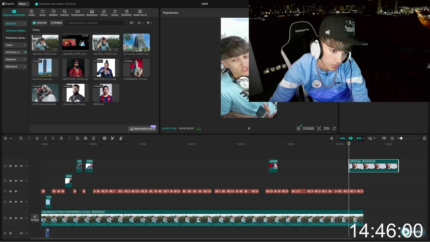430x242 pixels.
Task: Open the Plantillas tab
Action: pyautogui.click(x=126, y=13)
